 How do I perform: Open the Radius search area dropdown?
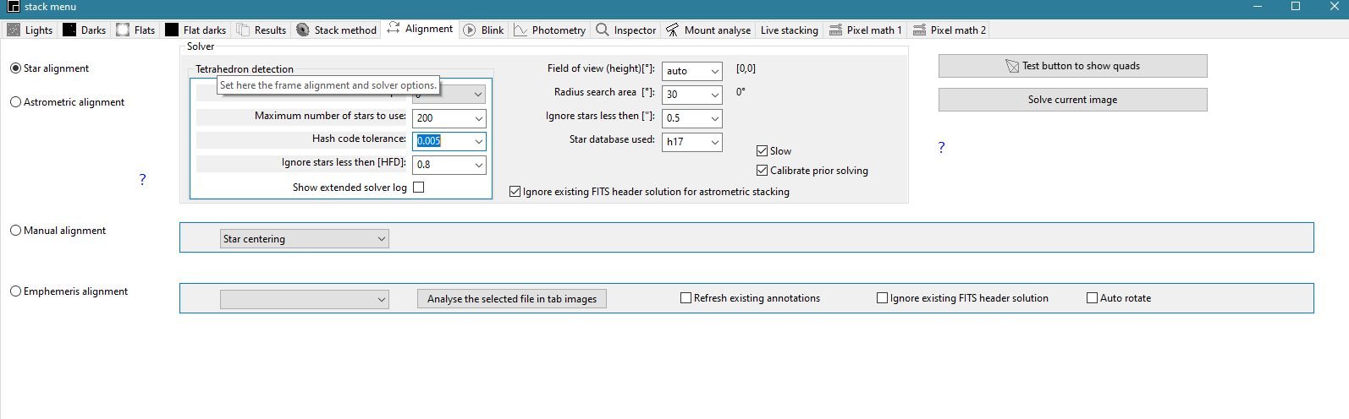714,95
